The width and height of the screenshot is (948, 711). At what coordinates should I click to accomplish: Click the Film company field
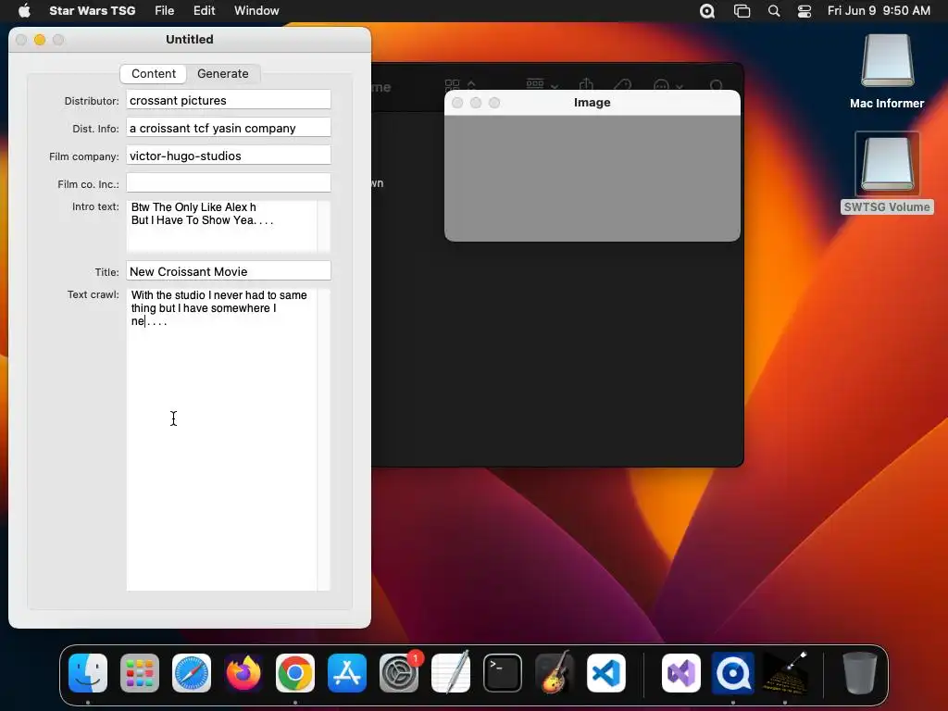229,156
